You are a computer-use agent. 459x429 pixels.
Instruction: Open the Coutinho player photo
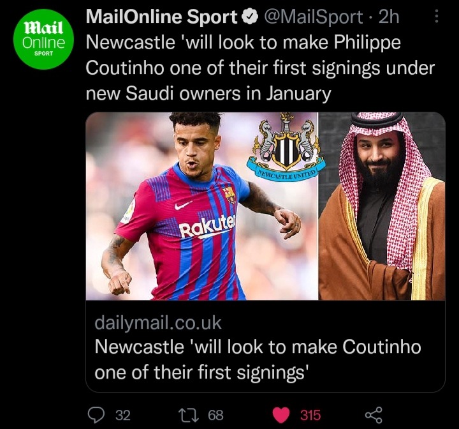point(201,206)
